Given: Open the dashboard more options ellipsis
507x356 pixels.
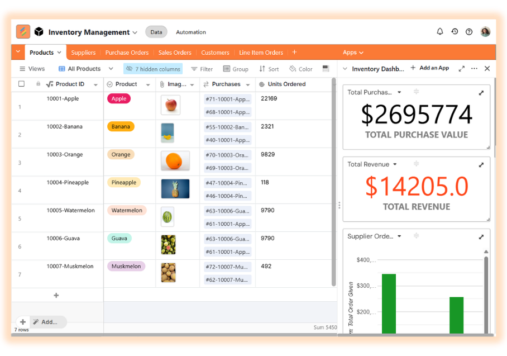Looking at the screenshot, I should coord(474,69).
